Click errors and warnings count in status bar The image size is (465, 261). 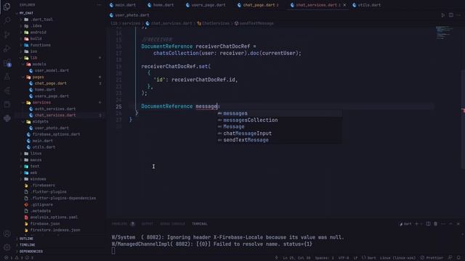19,258
